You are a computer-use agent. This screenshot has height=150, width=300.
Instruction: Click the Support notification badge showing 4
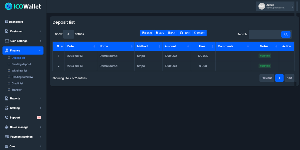(39, 117)
